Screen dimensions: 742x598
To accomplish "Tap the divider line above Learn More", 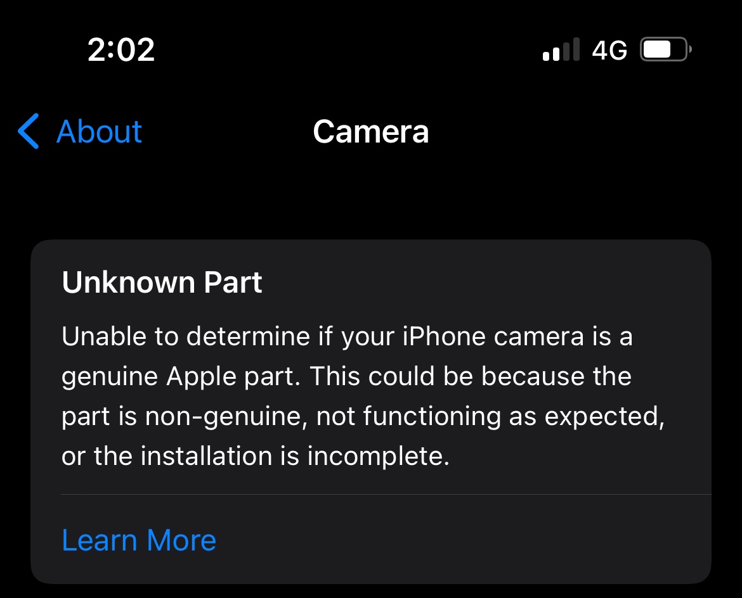I will (386, 495).
